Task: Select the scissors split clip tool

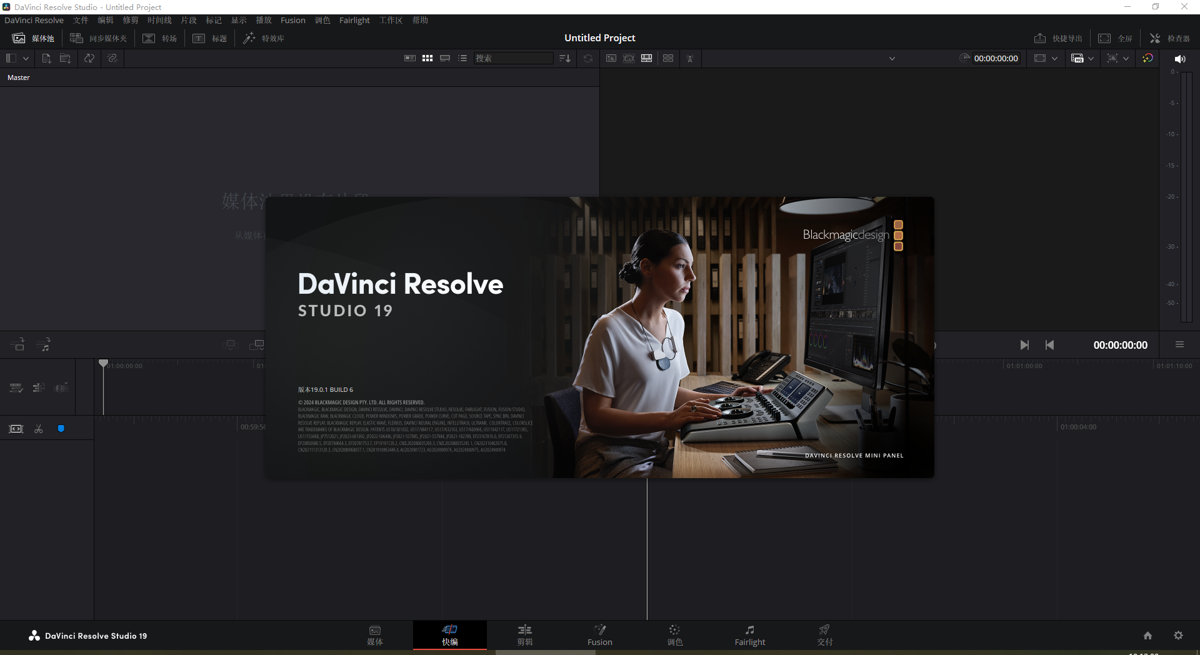Action: pyautogui.click(x=39, y=429)
